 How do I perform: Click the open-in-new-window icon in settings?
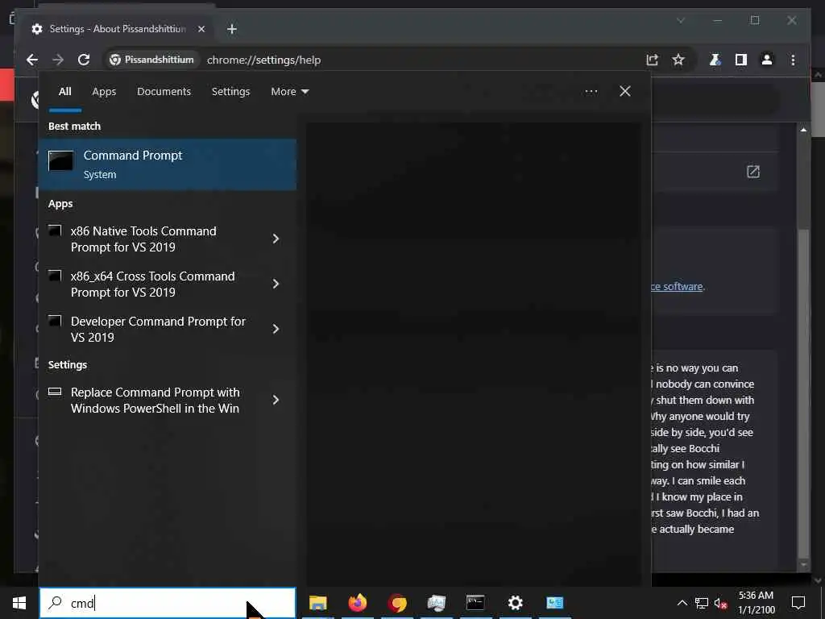[x=753, y=172]
